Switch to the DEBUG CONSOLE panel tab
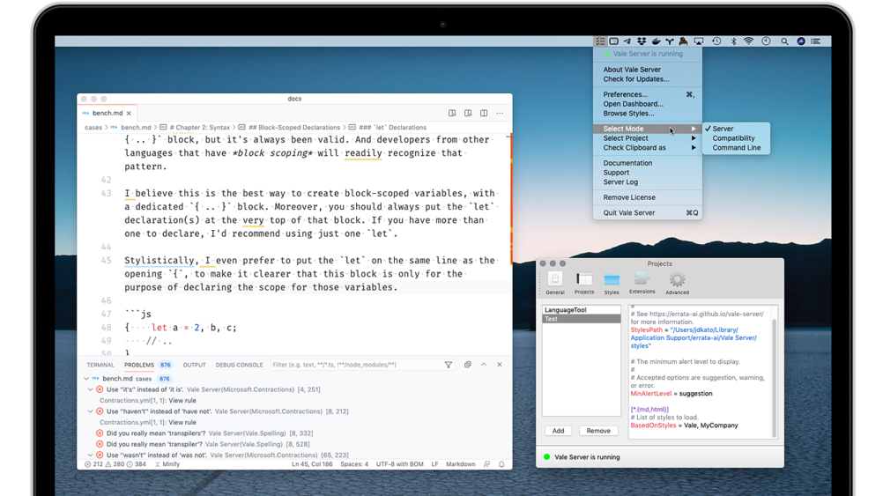 (x=240, y=365)
